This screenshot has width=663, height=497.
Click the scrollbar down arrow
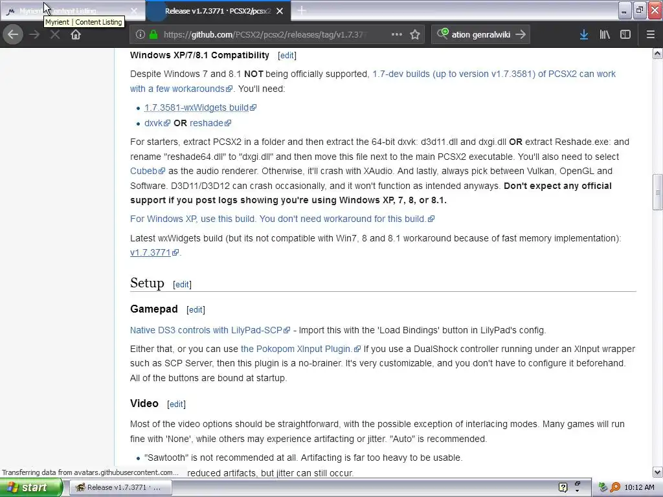pos(658,472)
